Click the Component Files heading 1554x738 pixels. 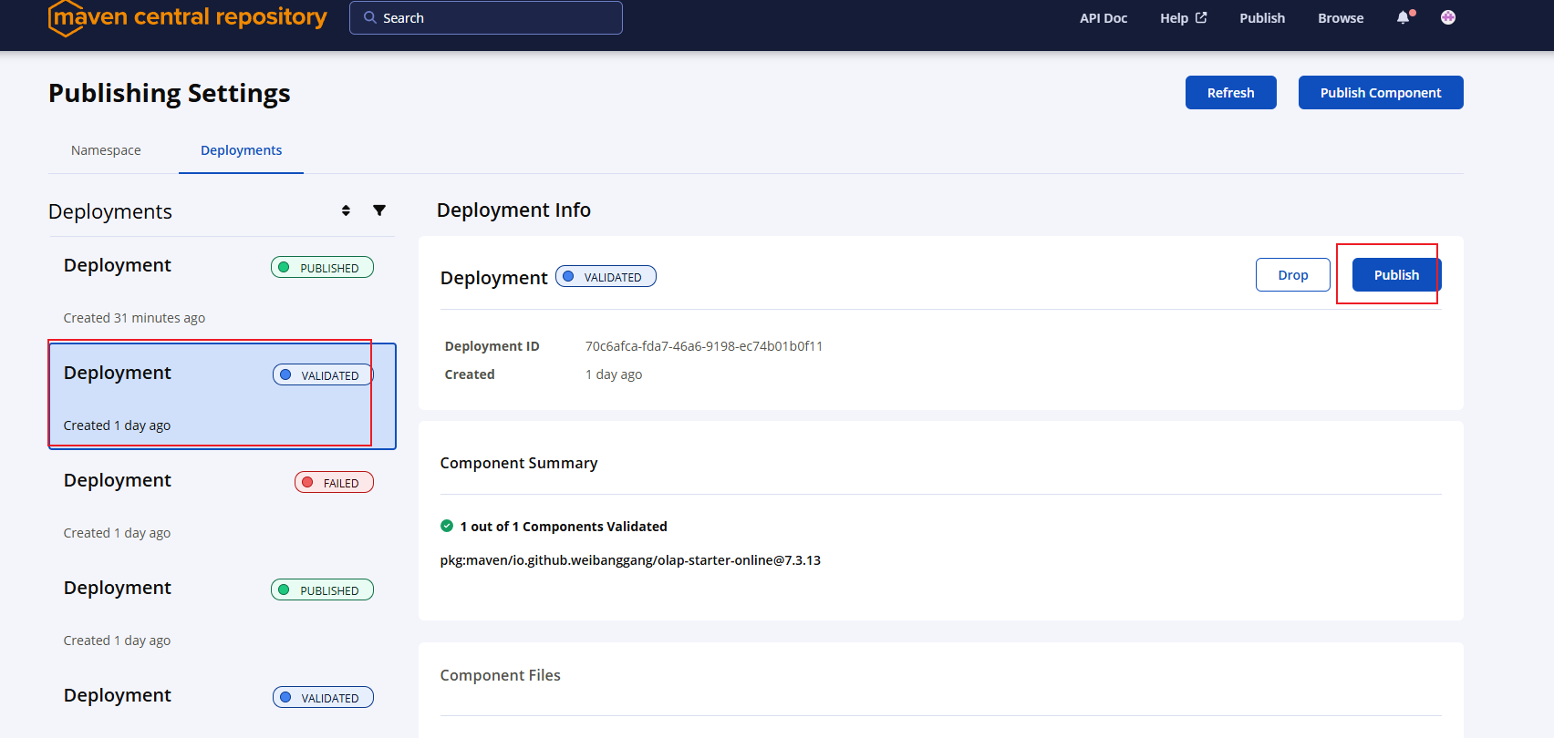coord(500,675)
